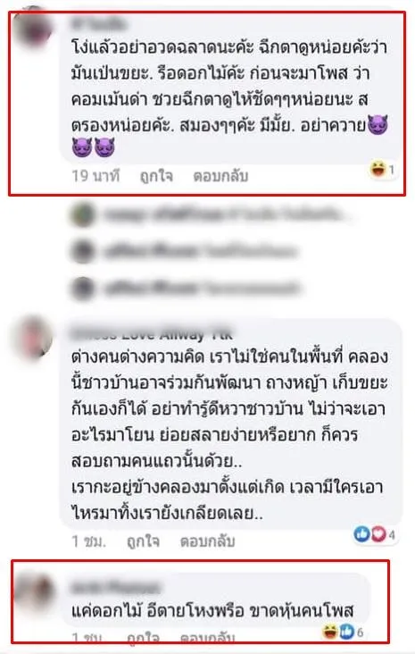Open the blurred text of the first nested reply
Screen dimensions: 415x654
[x=224, y=214]
